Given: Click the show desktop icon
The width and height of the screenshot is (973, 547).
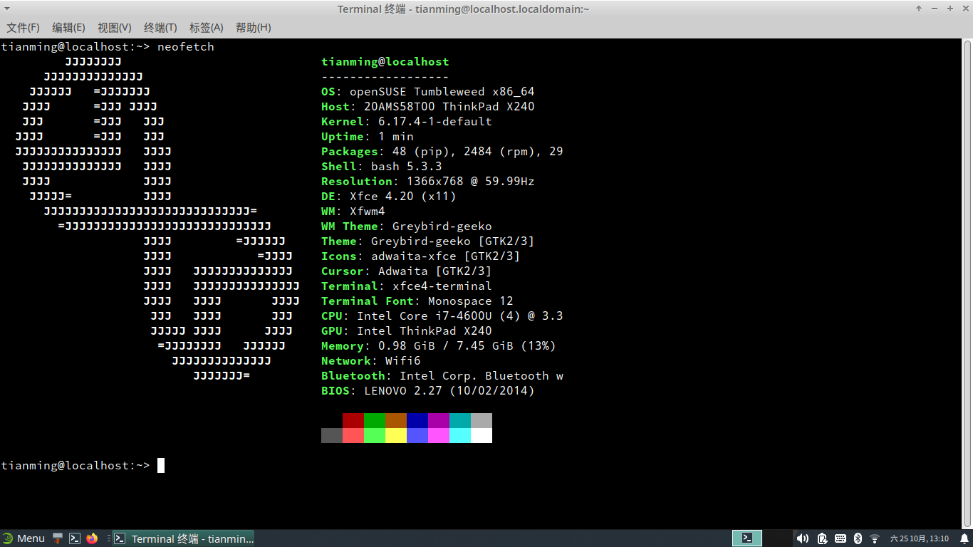Looking at the screenshot, I should [x=58, y=538].
